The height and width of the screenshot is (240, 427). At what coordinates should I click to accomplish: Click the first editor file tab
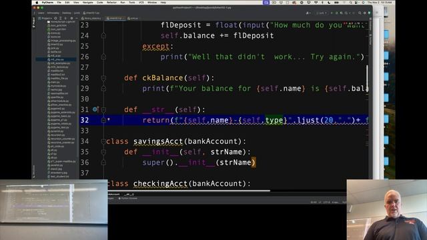91,18
